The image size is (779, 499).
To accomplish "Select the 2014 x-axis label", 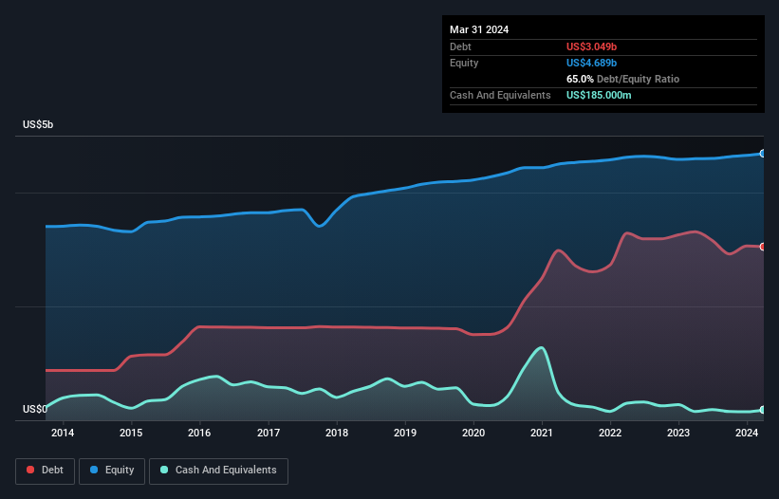I will click(63, 434).
